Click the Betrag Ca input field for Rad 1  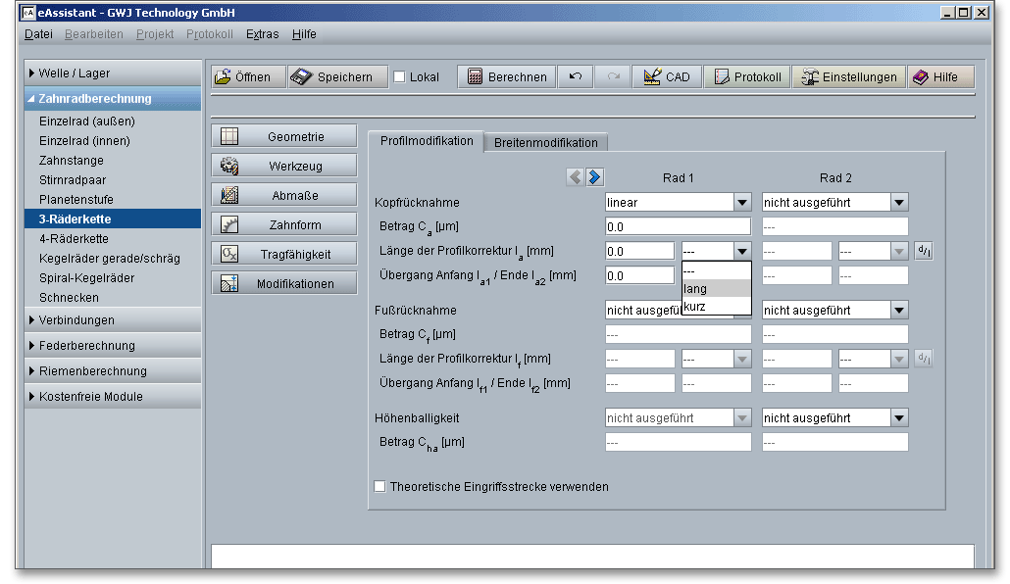(x=678, y=226)
